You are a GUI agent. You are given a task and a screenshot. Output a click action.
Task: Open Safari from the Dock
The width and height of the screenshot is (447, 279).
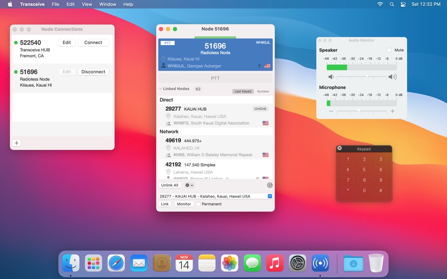tap(116, 263)
